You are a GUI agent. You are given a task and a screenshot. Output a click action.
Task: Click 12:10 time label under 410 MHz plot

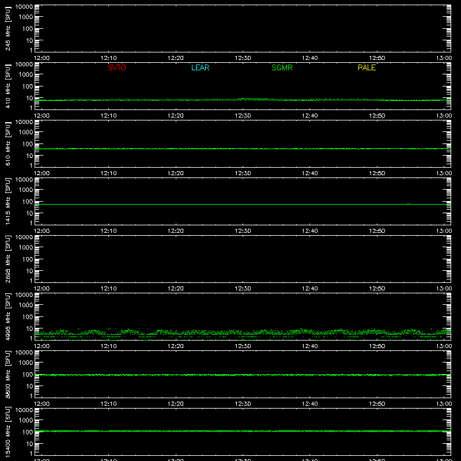[x=109, y=116]
